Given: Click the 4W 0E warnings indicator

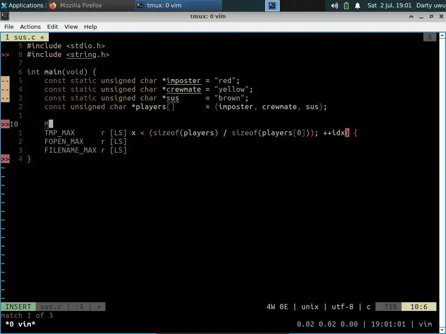Looking at the screenshot, I should [277, 307].
